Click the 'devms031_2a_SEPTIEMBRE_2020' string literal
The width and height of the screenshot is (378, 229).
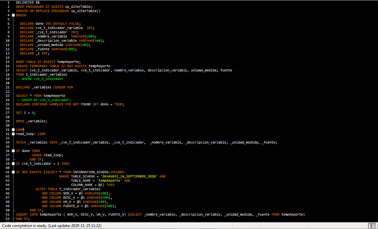pos(129,176)
